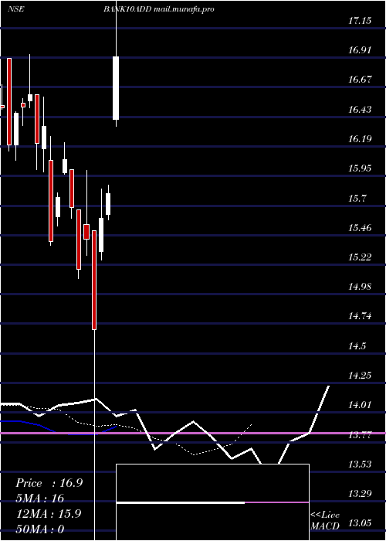Click the 16.19 price axis label
The width and height of the screenshot is (386, 541).
tap(360, 139)
